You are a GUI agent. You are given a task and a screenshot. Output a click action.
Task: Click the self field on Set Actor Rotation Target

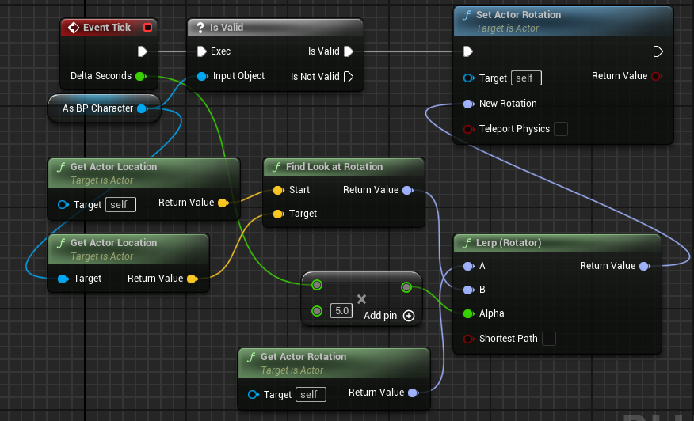(526, 78)
